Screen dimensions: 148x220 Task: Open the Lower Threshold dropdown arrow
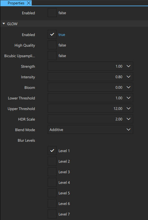(128, 98)
